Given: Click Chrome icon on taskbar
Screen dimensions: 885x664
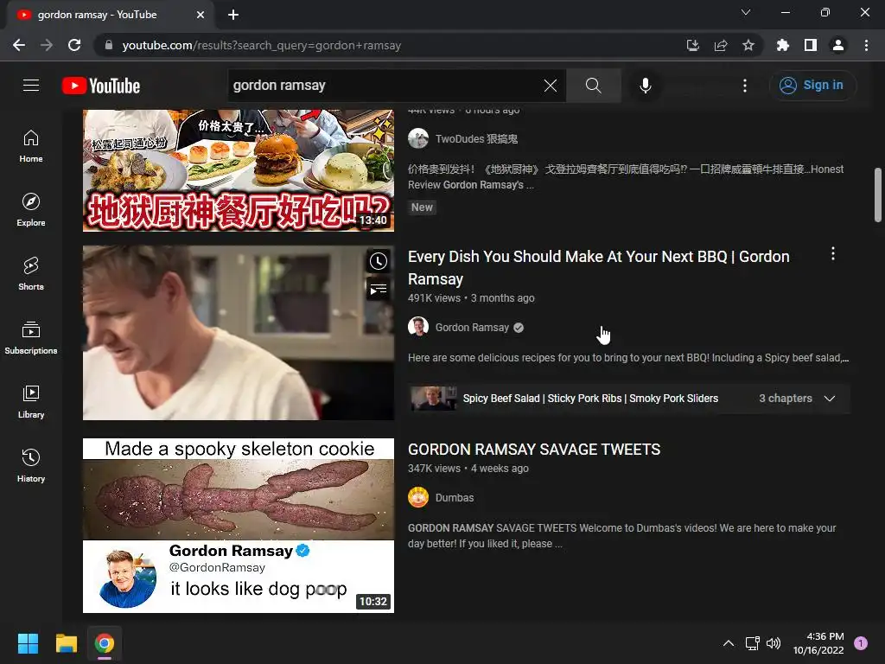Looking at the screenshot, I should click(105, 643).
